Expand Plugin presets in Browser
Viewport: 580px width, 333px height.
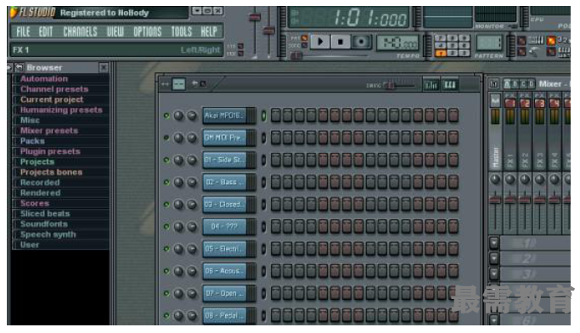(50, 151)
